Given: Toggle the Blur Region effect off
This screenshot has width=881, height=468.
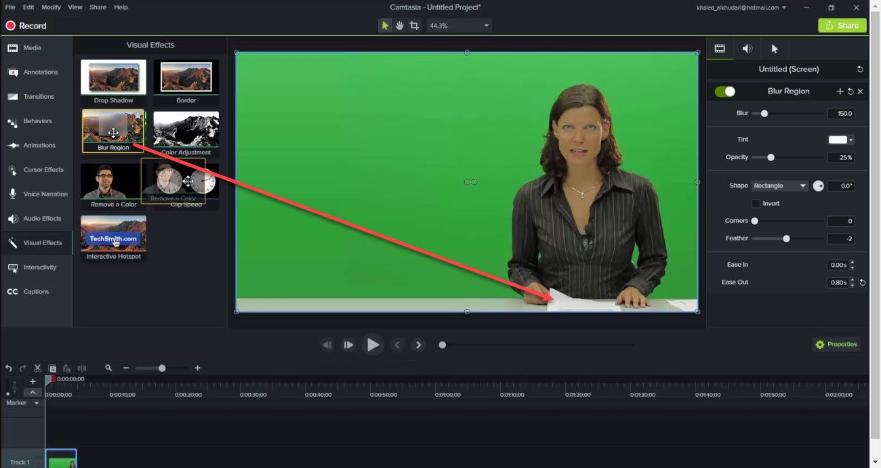Looking at the screenshot, I should 725,91.
